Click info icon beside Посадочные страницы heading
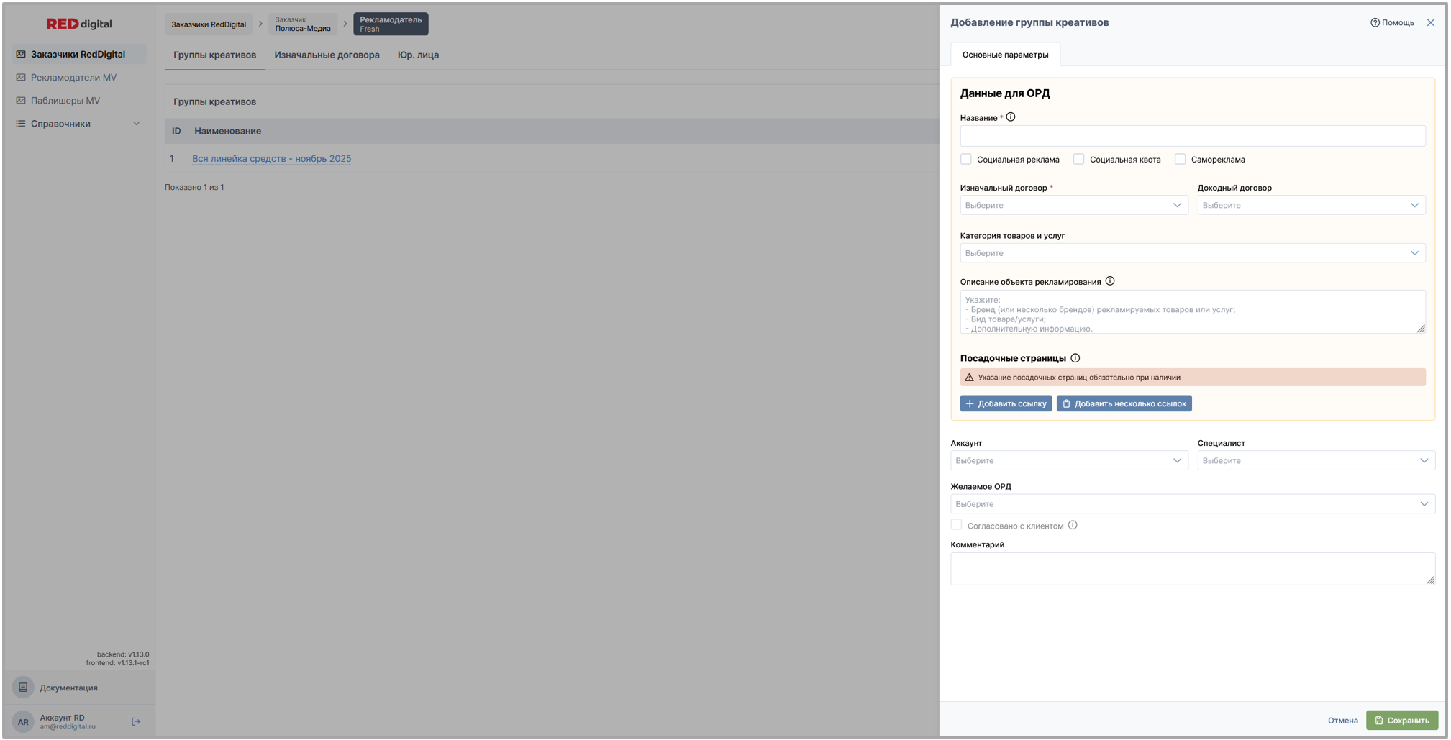The width and height of the screenshot is (1451, 740). tap(1075, 358)
